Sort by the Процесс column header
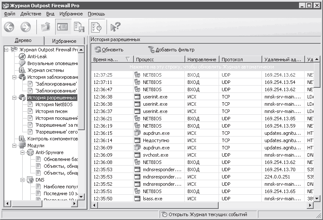Viewport: 323px width, 220px height. coord(159,59)
